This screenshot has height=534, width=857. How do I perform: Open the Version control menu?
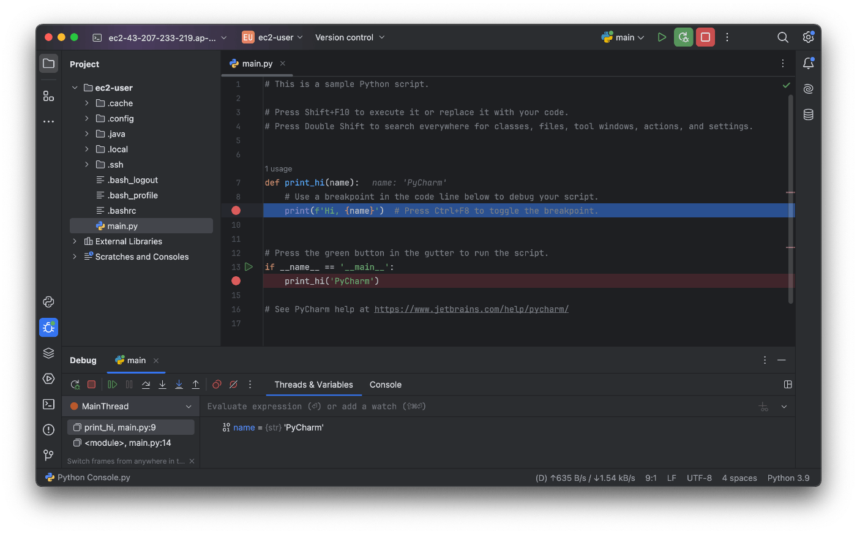click(x=350, y=37)
